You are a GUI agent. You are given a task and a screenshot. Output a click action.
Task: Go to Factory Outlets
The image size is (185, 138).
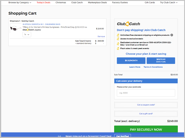(120, 3)
